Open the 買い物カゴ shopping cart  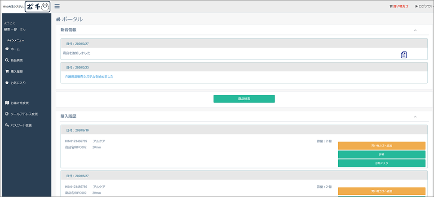point(399,6)
